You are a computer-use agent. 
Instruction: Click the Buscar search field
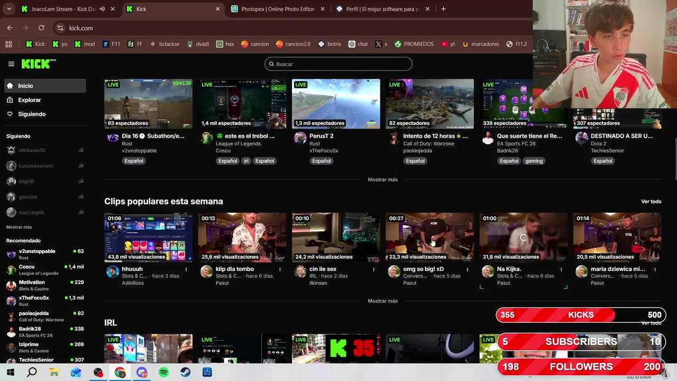tap(338, 64)
